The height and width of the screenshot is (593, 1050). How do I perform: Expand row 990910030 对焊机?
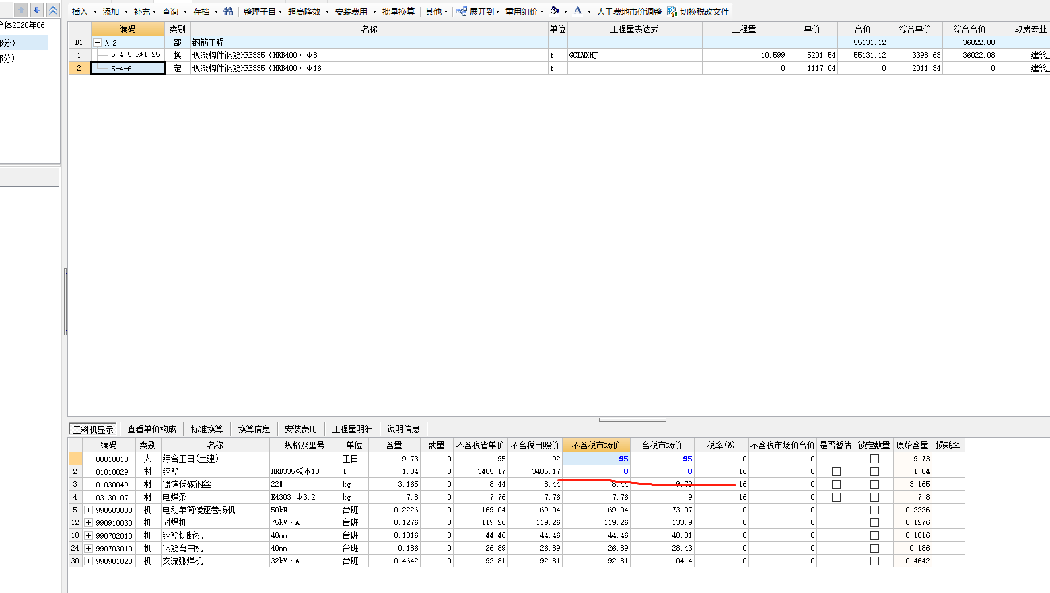pos(88,522)
